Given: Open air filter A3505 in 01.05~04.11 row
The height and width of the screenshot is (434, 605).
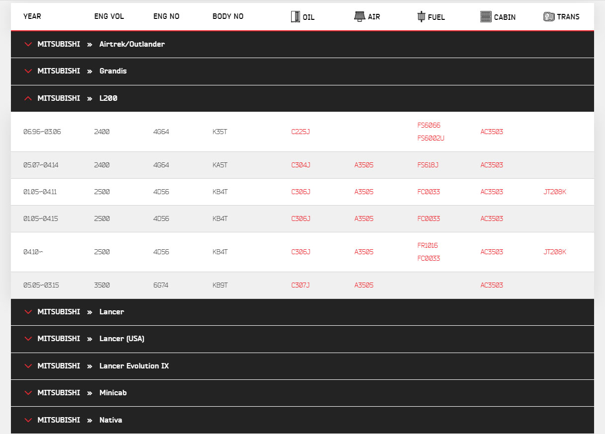Looking at the screenshot, I should tap(364, 192).
